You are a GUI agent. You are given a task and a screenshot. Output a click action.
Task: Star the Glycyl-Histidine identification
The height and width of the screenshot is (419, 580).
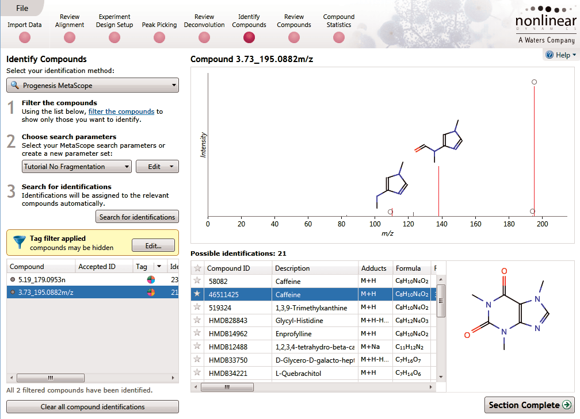(197, 320)
